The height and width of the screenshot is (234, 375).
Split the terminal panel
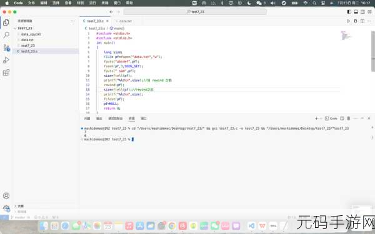pyautogui.click(x=342, y=118)
